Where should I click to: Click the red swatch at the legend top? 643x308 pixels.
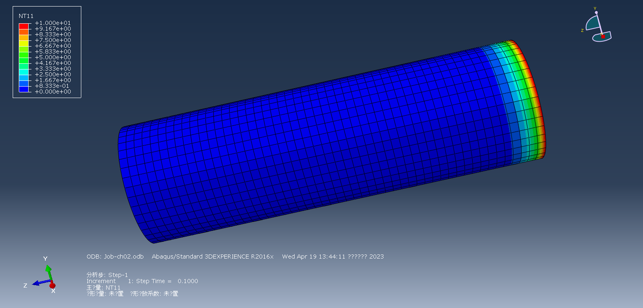point(24,26)
